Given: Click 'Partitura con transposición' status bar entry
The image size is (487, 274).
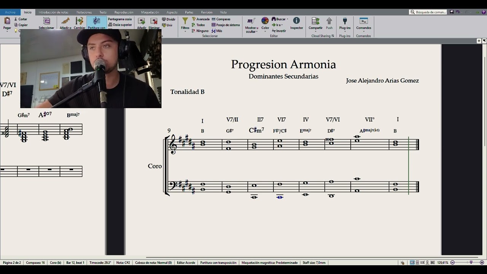Looking at the screenshot, I should [218, 263].
